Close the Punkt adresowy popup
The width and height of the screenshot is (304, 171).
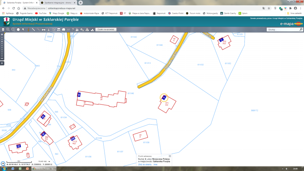pos(170,156)
